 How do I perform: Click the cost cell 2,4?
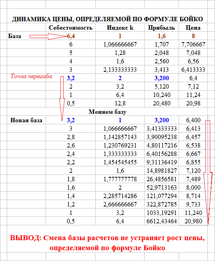71,154
